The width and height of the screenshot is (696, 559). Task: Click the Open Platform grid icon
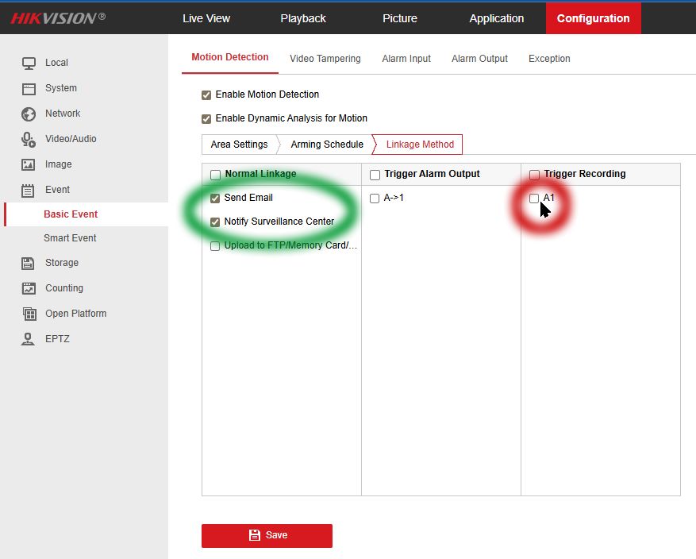coord(29,314)
